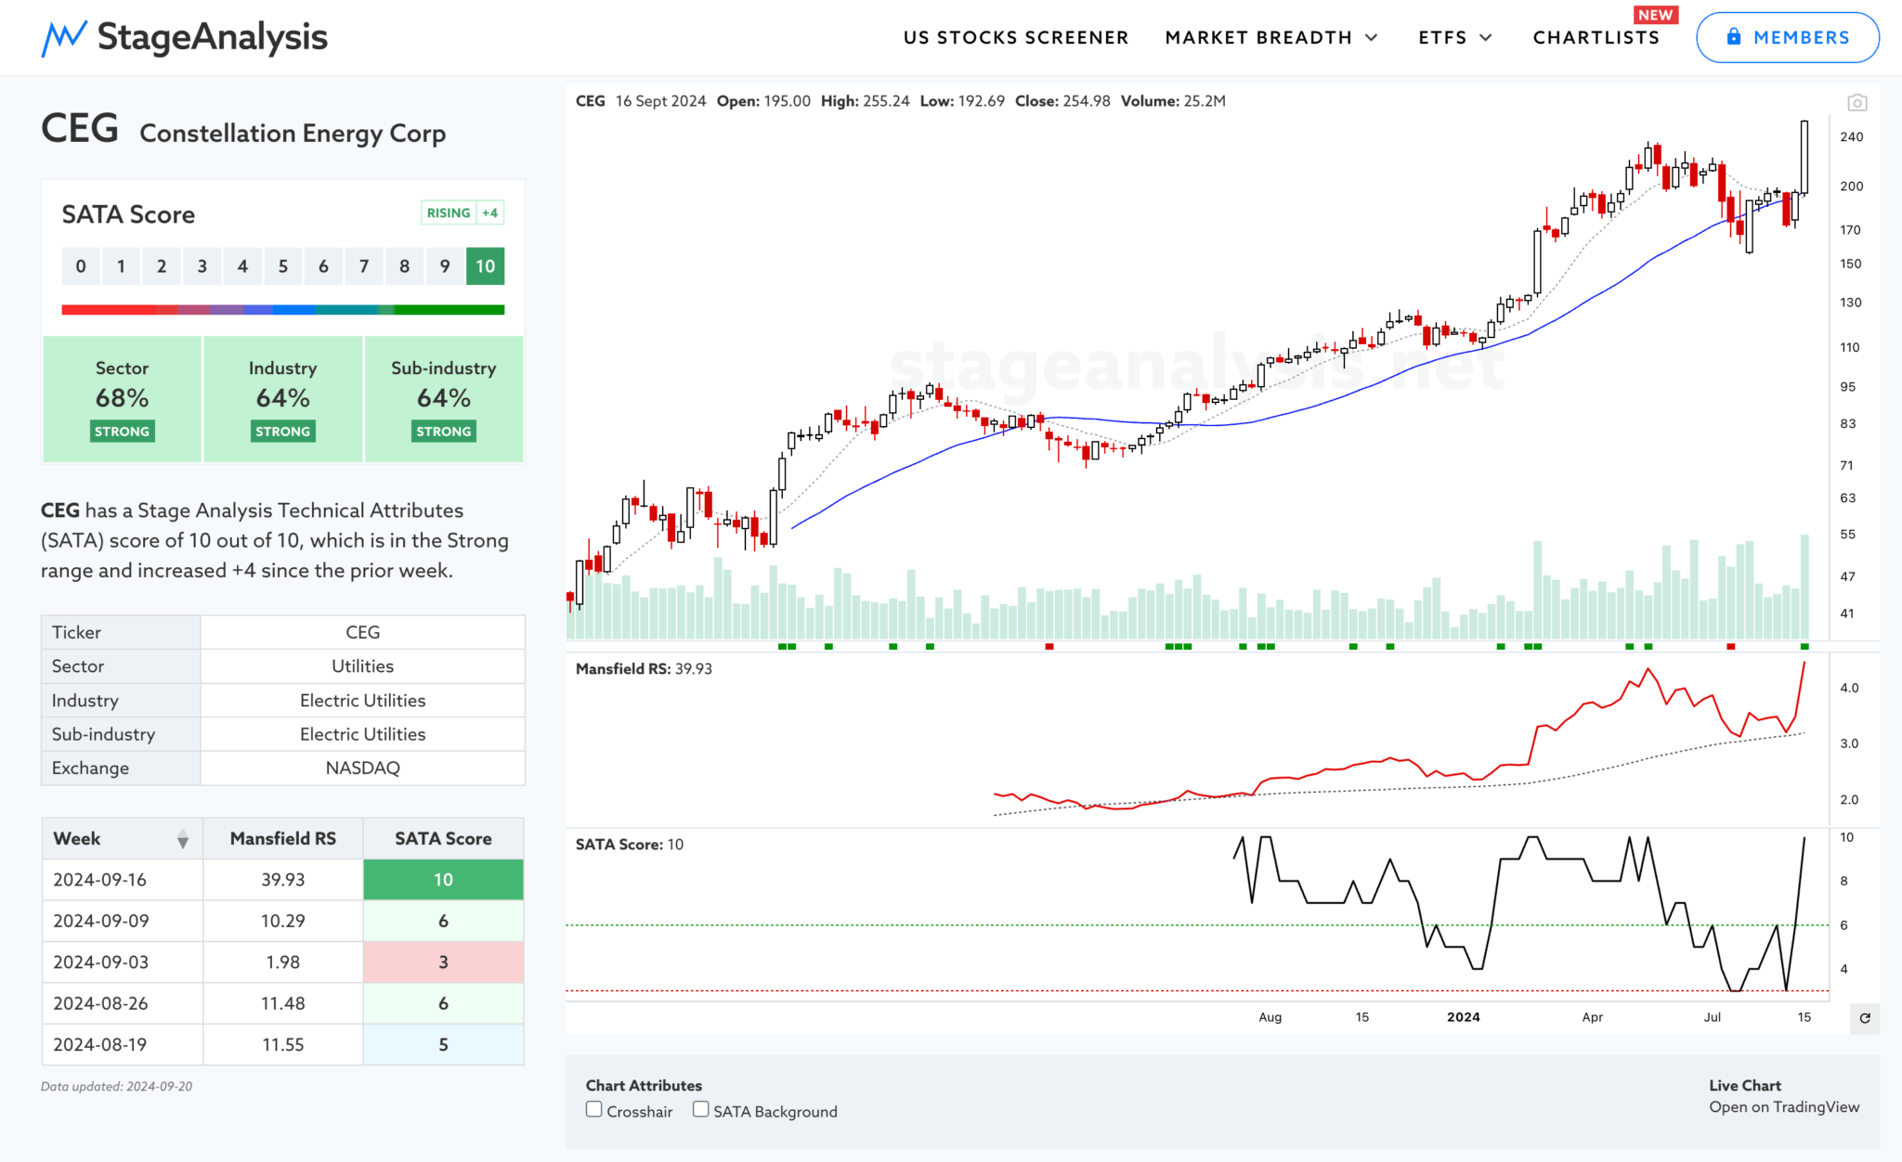Click the Data updated date note

[x=116, y=1087]
